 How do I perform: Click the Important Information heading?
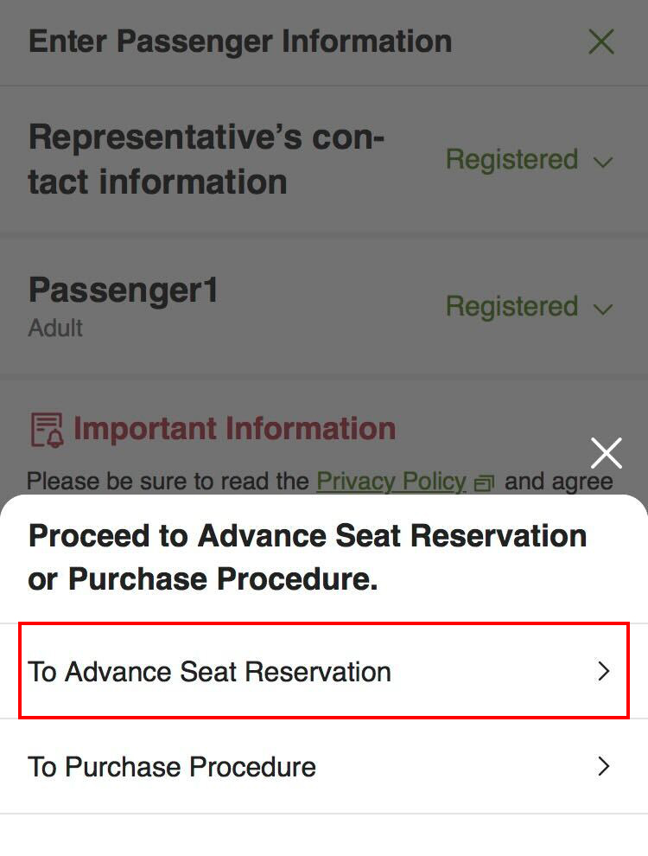click(234, 429)
